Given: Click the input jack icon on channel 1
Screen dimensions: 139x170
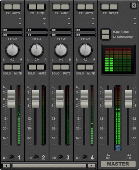Looking at the screenshot, I should pyautogui.click(x=12, y=157).
